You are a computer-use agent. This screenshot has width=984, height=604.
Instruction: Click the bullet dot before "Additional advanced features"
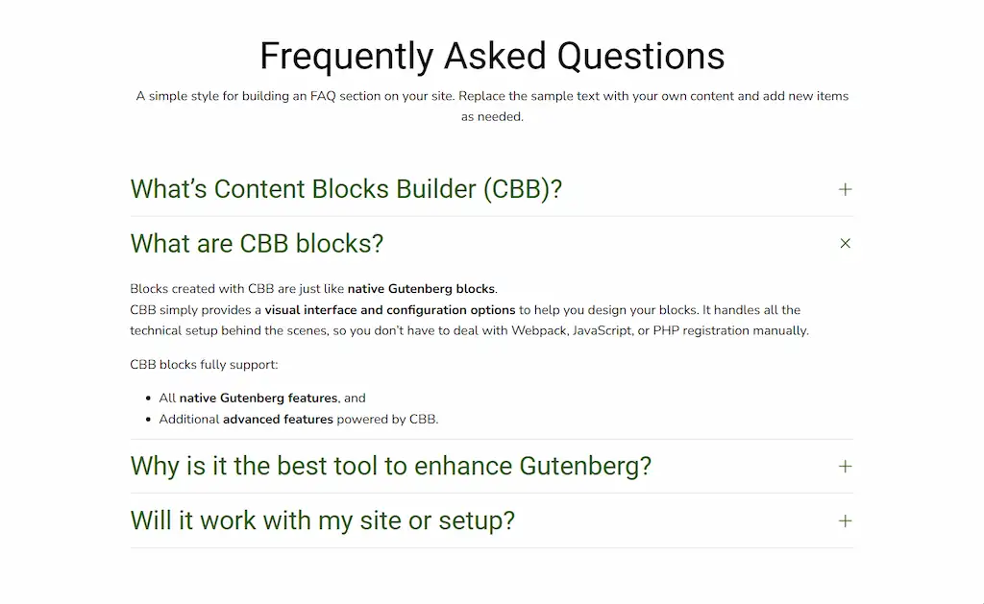coord(148,420)
